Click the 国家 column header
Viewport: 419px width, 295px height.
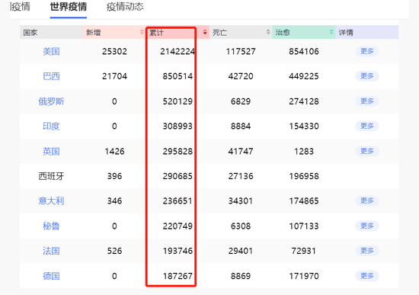[x=51, y=32]
